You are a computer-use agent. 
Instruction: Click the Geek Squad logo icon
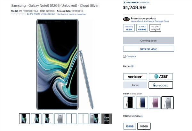pyautogui.click(x=126, y=19)
